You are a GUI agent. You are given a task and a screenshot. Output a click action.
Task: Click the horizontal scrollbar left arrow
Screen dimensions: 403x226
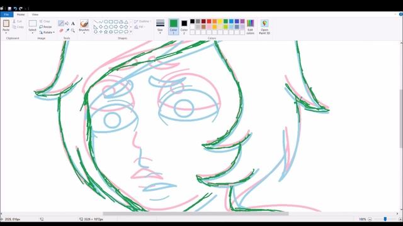[x=1, y=213]
